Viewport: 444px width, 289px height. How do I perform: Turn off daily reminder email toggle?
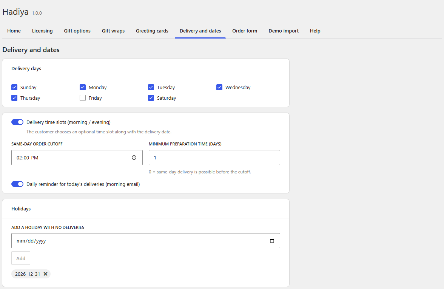17,184
